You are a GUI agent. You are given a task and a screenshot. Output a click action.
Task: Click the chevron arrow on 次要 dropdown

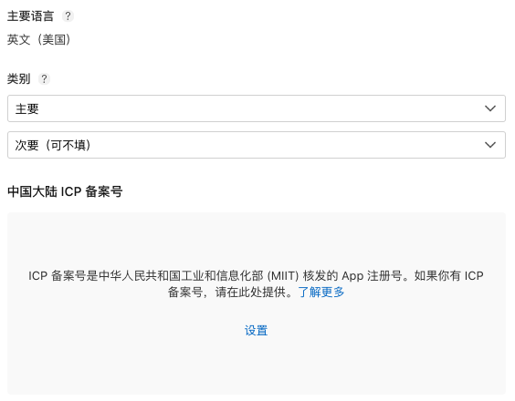pos(490,145)
